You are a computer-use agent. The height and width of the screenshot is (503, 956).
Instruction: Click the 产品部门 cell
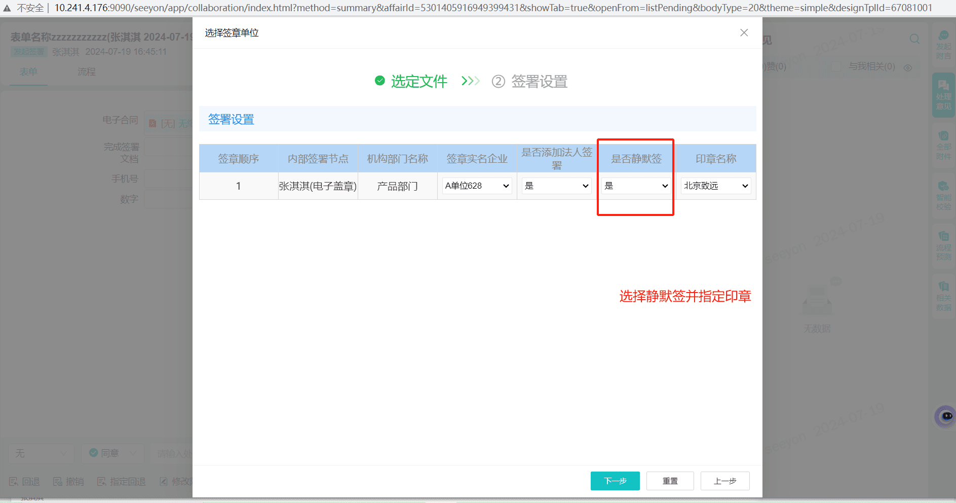coord(398,186)
